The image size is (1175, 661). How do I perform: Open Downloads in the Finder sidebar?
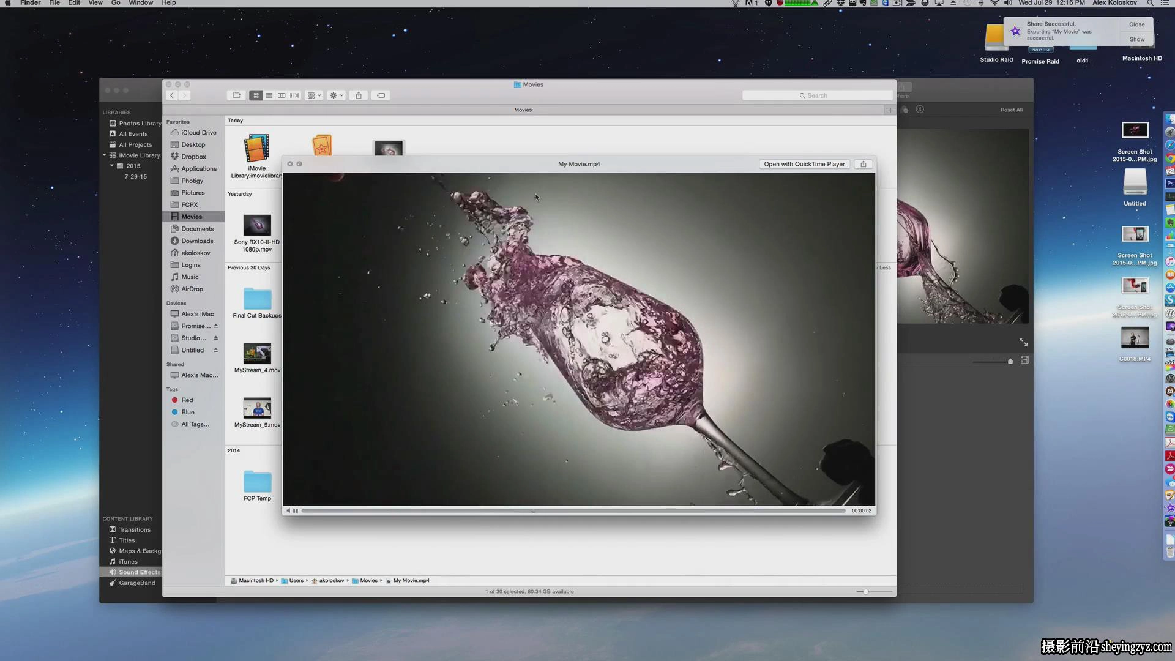click(x=193, y=241)
